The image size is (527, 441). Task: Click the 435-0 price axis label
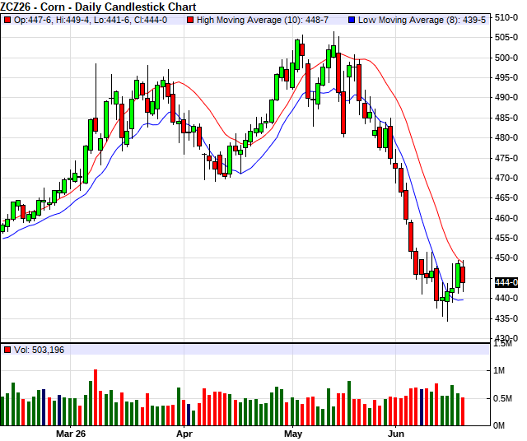click(506, 318)
